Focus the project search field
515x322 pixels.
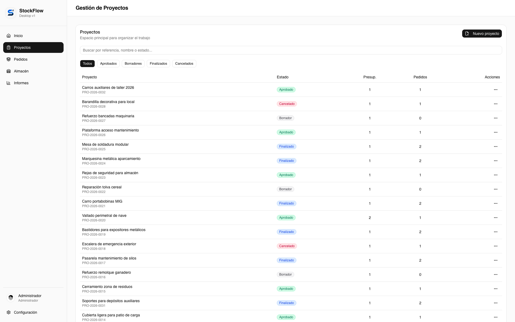pos(291,50)
